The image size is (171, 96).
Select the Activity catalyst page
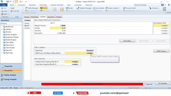[27, 28]
